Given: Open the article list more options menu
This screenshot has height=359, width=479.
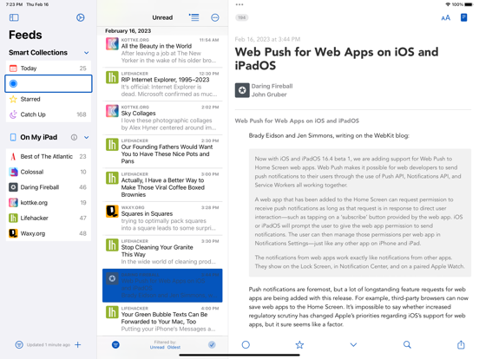Looking at the screenshot, I should (215, 17).
